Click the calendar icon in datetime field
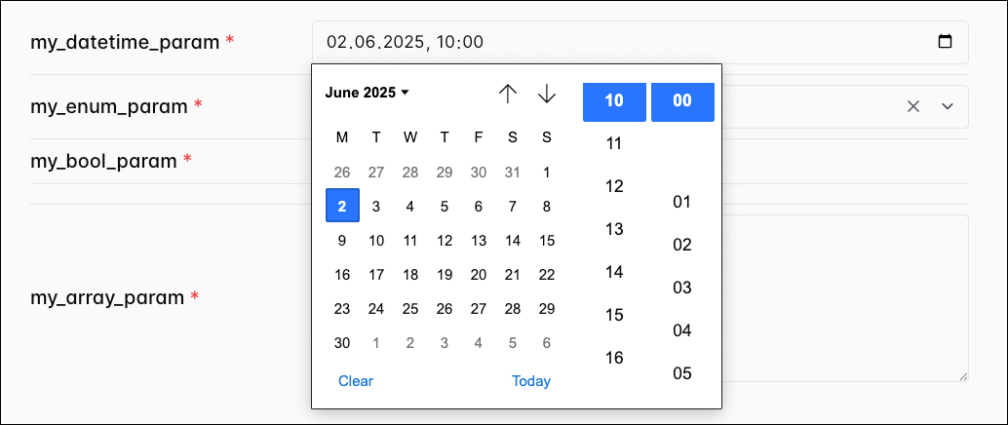1008x425 pixels. click(944, 42)
